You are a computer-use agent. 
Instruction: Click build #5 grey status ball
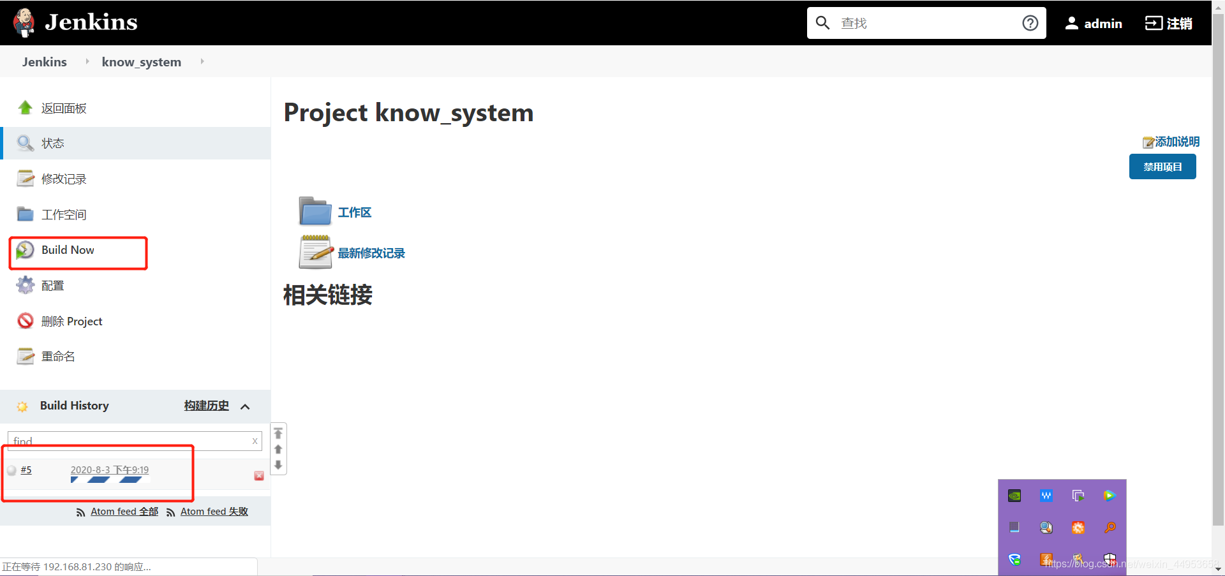point(11,471)
